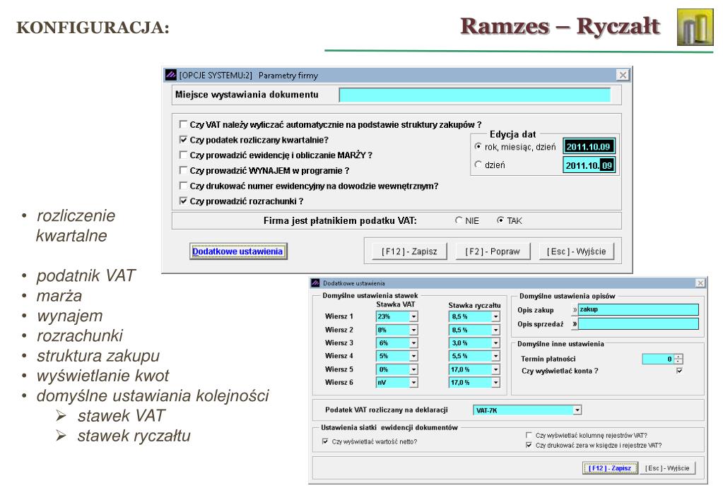
Task: Click the dzień date field with highlighted 09
Action: pyautogui.click(x=589, y=165)
